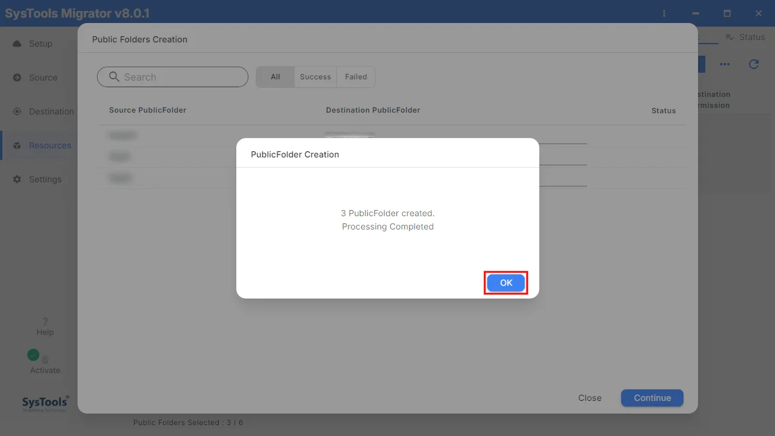The width and height of the screenshot is (775, 436).
Task: Click the search magnifier icon
Action: (x=114, y=77)
